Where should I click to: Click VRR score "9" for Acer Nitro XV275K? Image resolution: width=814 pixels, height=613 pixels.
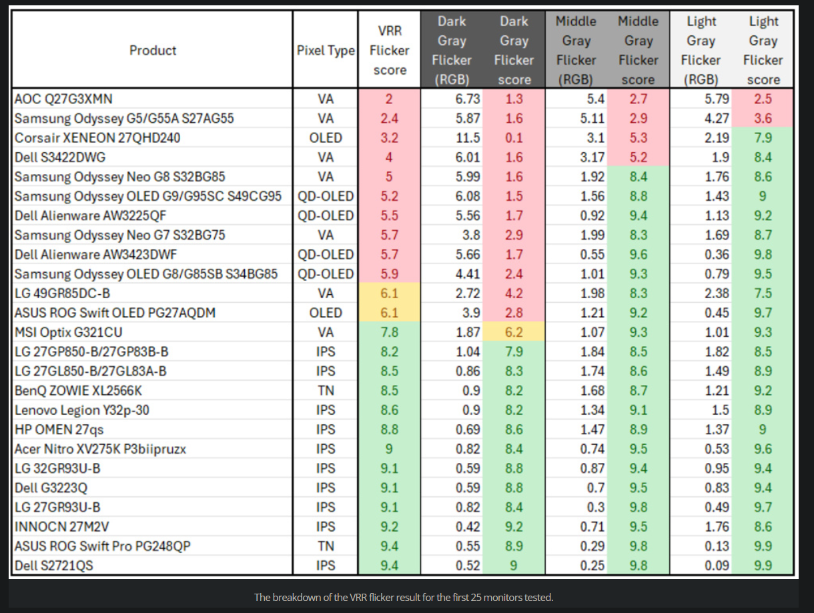(390, 449)
